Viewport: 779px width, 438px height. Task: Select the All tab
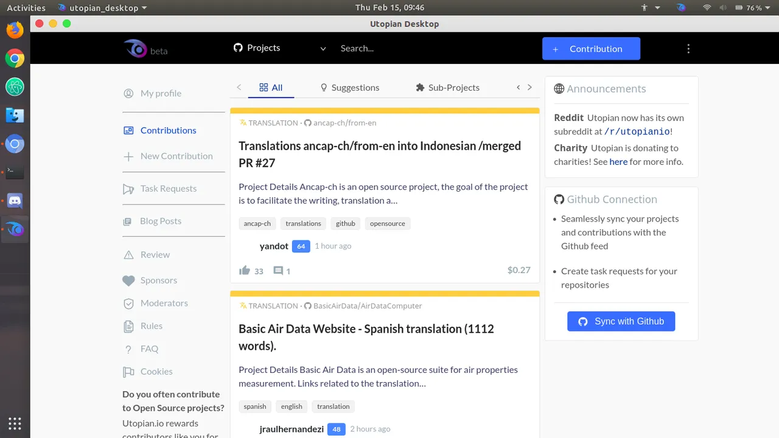click(x=271, y=88)
